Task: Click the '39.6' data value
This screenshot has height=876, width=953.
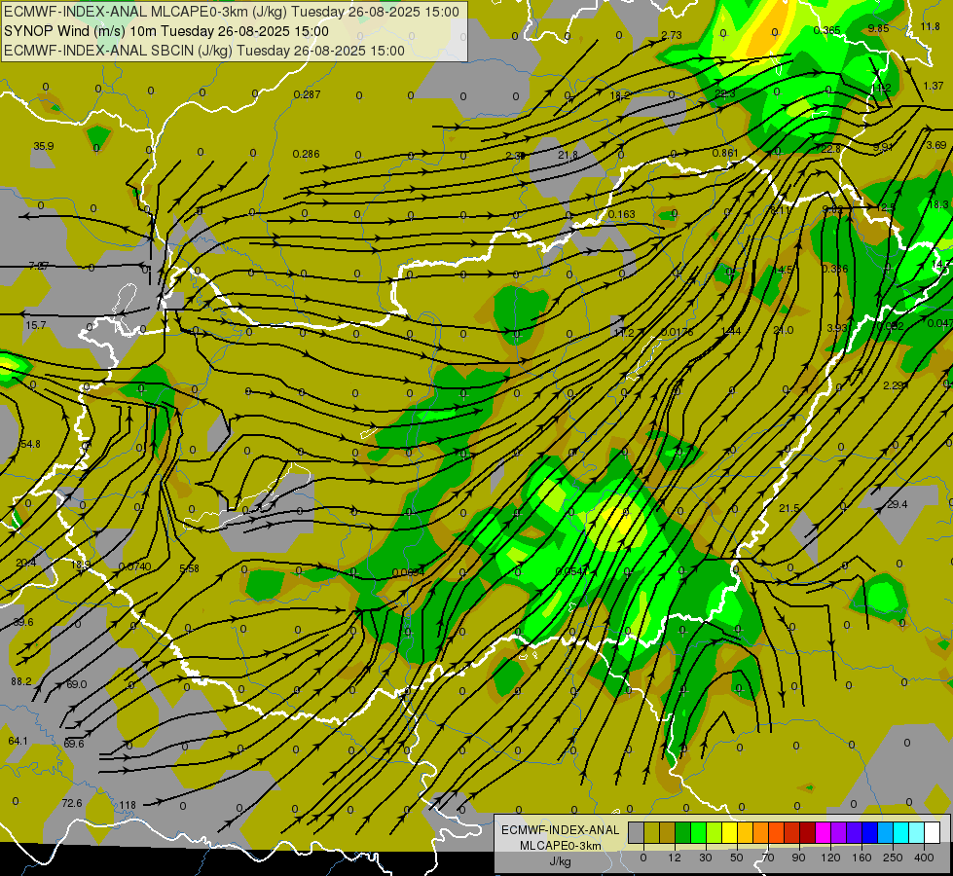Action: 23,622
